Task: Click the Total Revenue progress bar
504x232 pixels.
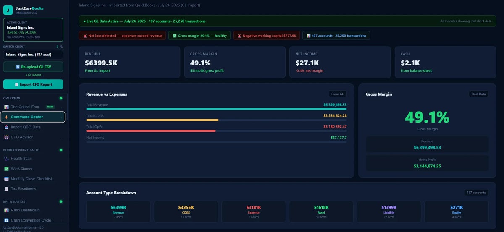Action: coord(216,109)
